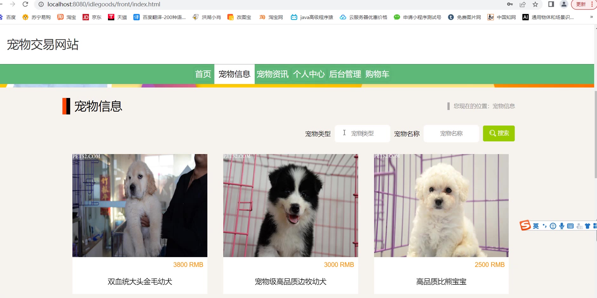
Task: Open the side panel icon
Action: point(551,4)
